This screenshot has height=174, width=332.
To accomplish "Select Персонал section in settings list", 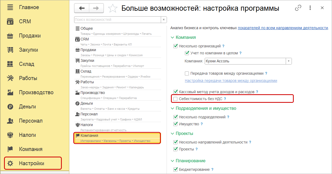I will [117, 116].
